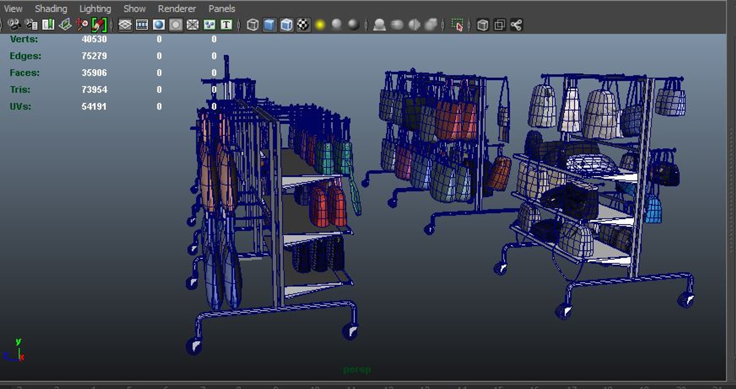Toggle X-Ray Active Components icon
This screenshot has height=389, width=736.
[499, 25]
